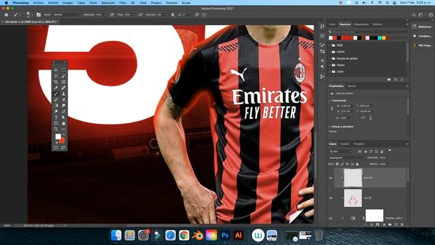Select the Horizontal Type tool
This screenshot has height=245, width=435.
tap(56, 117)
